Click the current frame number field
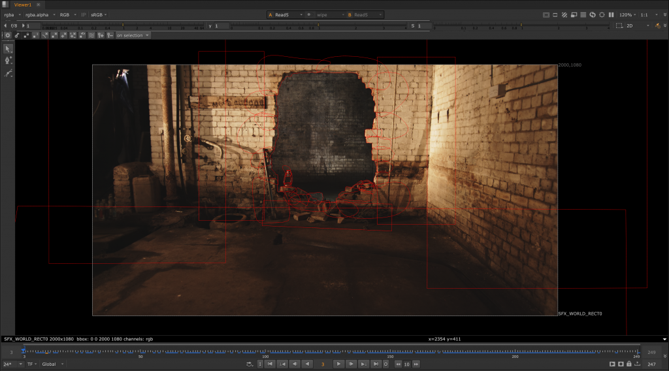Screen dimensions: 669x371 click(x=323, y=364)
